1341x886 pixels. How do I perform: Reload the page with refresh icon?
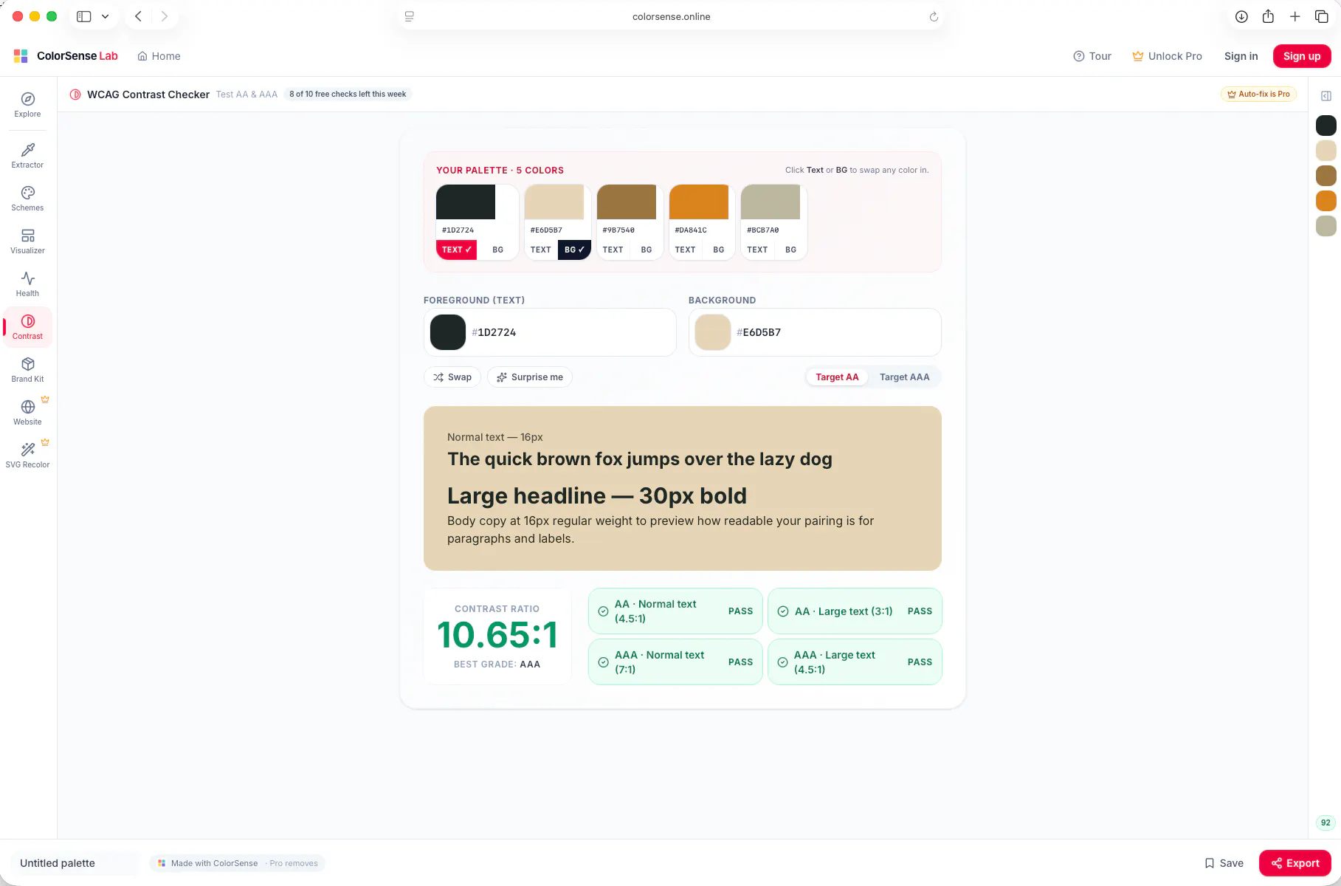pos(934,16)
